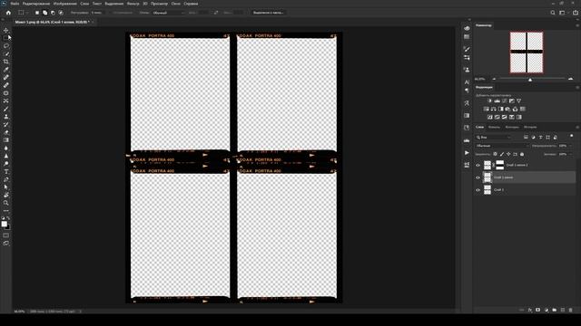Open the workspace switcher dropdown top-right
The height and width of the screenshot is (326, 581).
click(563, 13)
